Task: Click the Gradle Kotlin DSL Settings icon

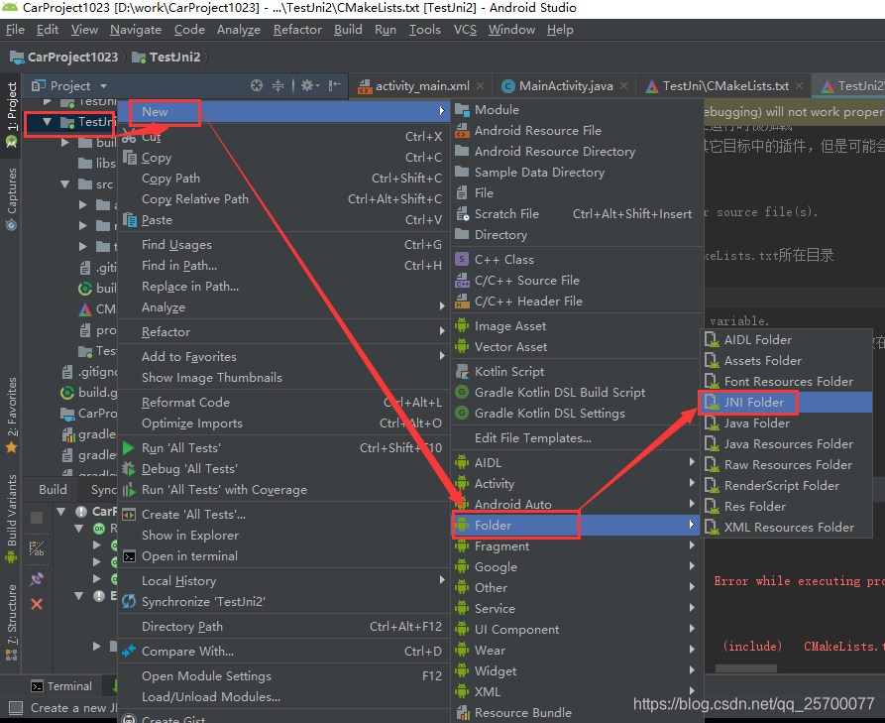Action: [x=462, y=413]
